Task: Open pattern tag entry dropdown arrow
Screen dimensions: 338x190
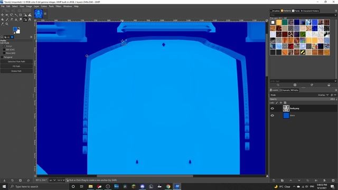Action: (x=335, y=81)
